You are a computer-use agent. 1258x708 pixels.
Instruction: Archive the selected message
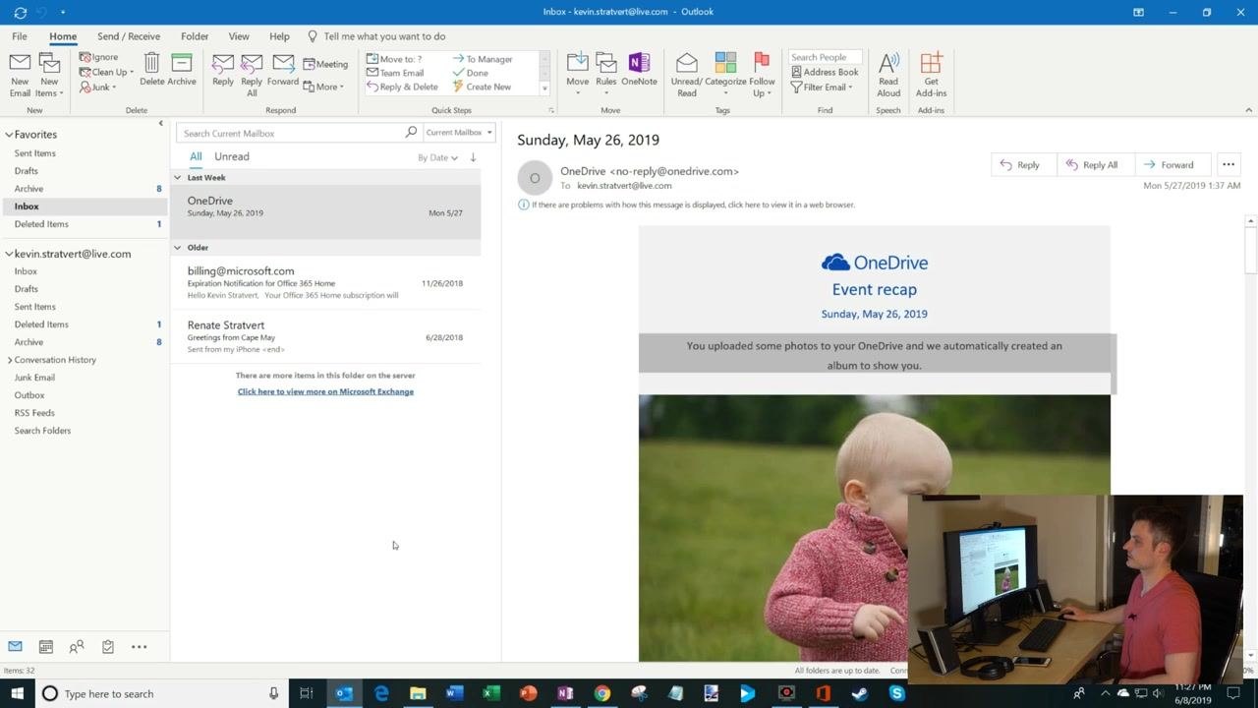click(182, 70)
